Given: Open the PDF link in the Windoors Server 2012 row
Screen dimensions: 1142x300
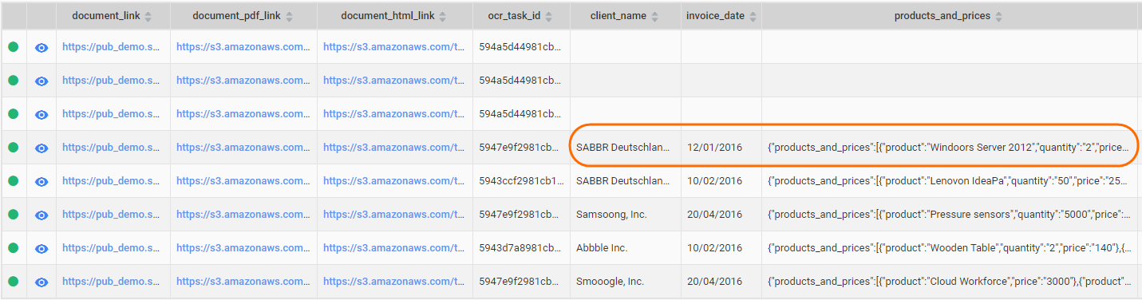Looking at the screenshot, I should point(243,148).
